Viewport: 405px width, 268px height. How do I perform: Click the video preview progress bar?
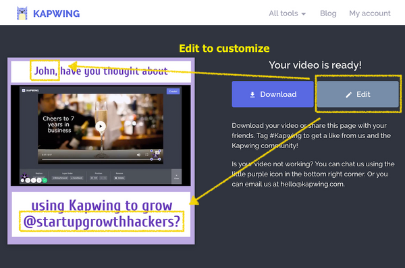(101, 160)
